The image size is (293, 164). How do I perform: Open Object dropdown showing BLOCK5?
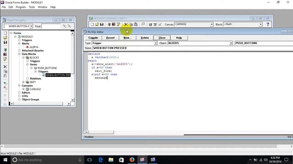tap(231, 43)
